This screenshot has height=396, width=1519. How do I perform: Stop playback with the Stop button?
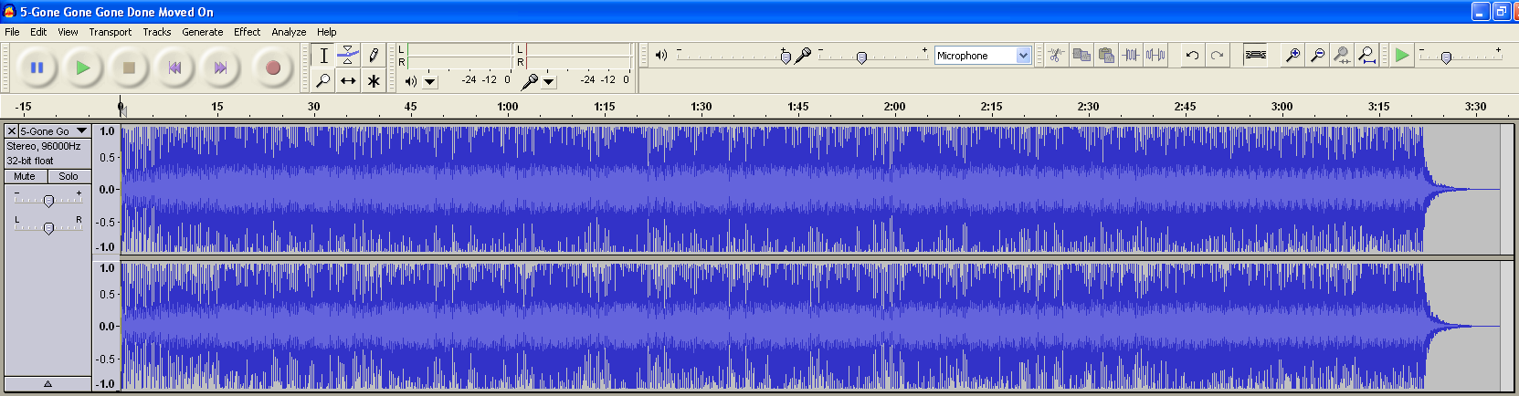[x=129, y=68]
